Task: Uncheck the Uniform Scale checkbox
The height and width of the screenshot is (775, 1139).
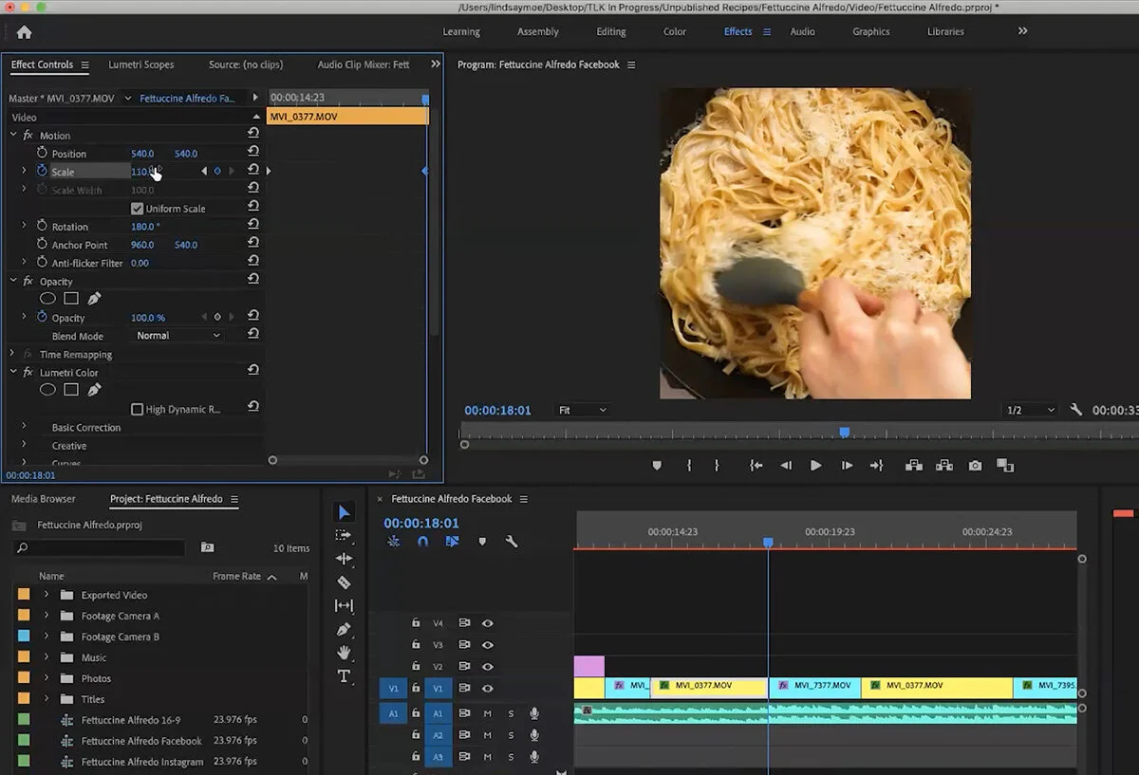Action: 138,209
